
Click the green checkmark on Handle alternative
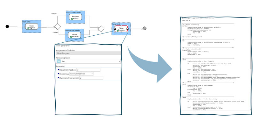click(x=71, y=37)
